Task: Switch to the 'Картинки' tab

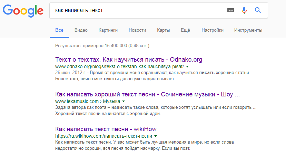Action: pyautogui.click(x=108, y=30)
